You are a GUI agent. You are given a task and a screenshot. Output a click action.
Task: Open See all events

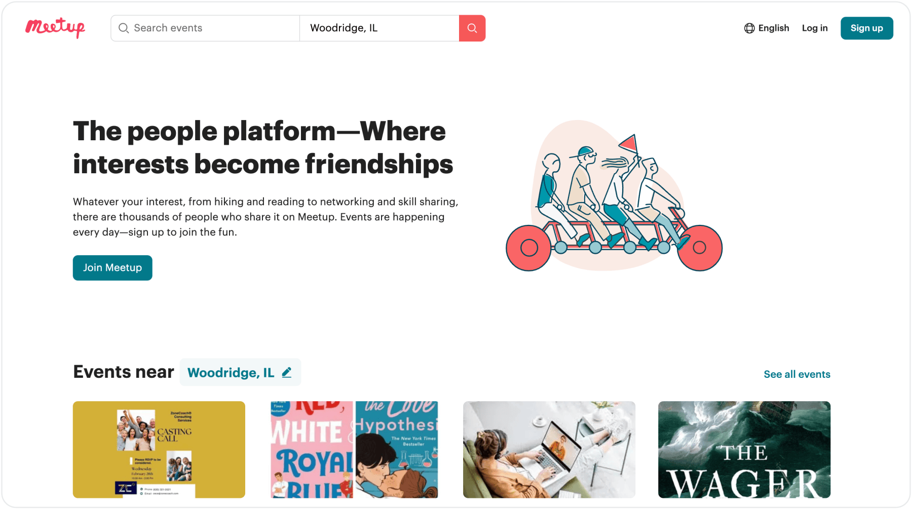coord(796,374)
